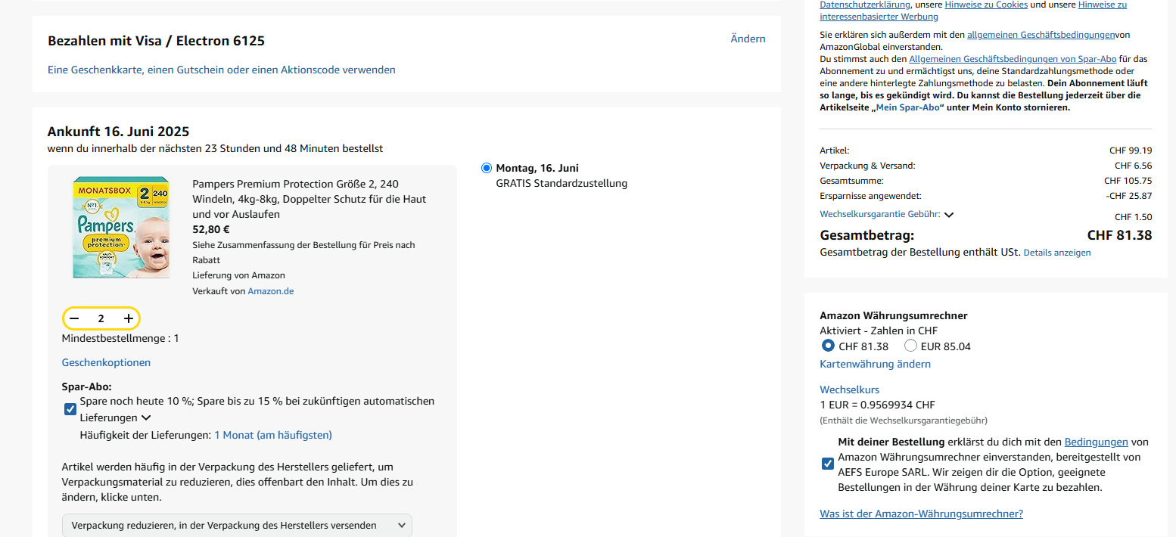Open delivery frequency 1 Monat dropdown link
Image resolution: width=1176 pixels, height=537 pixels.
(272, 435)
